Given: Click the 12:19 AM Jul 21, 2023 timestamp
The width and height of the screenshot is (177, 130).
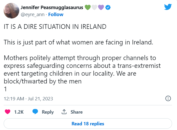Looking at the screenshot, I should pos(28,99).
